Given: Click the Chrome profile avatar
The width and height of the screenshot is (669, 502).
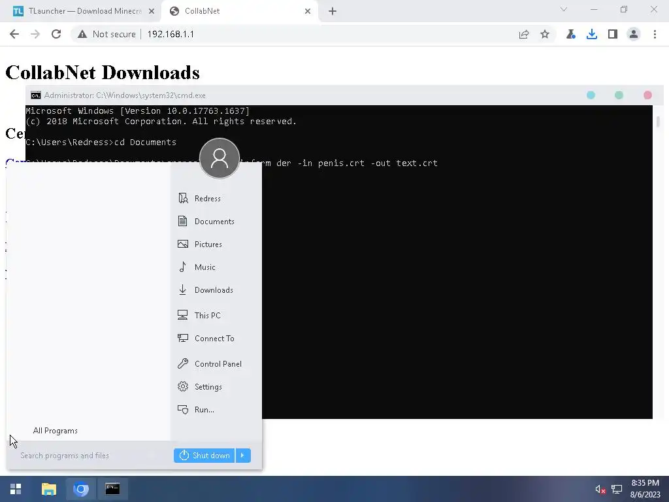Looking at the screenshot, I should 634,34.
